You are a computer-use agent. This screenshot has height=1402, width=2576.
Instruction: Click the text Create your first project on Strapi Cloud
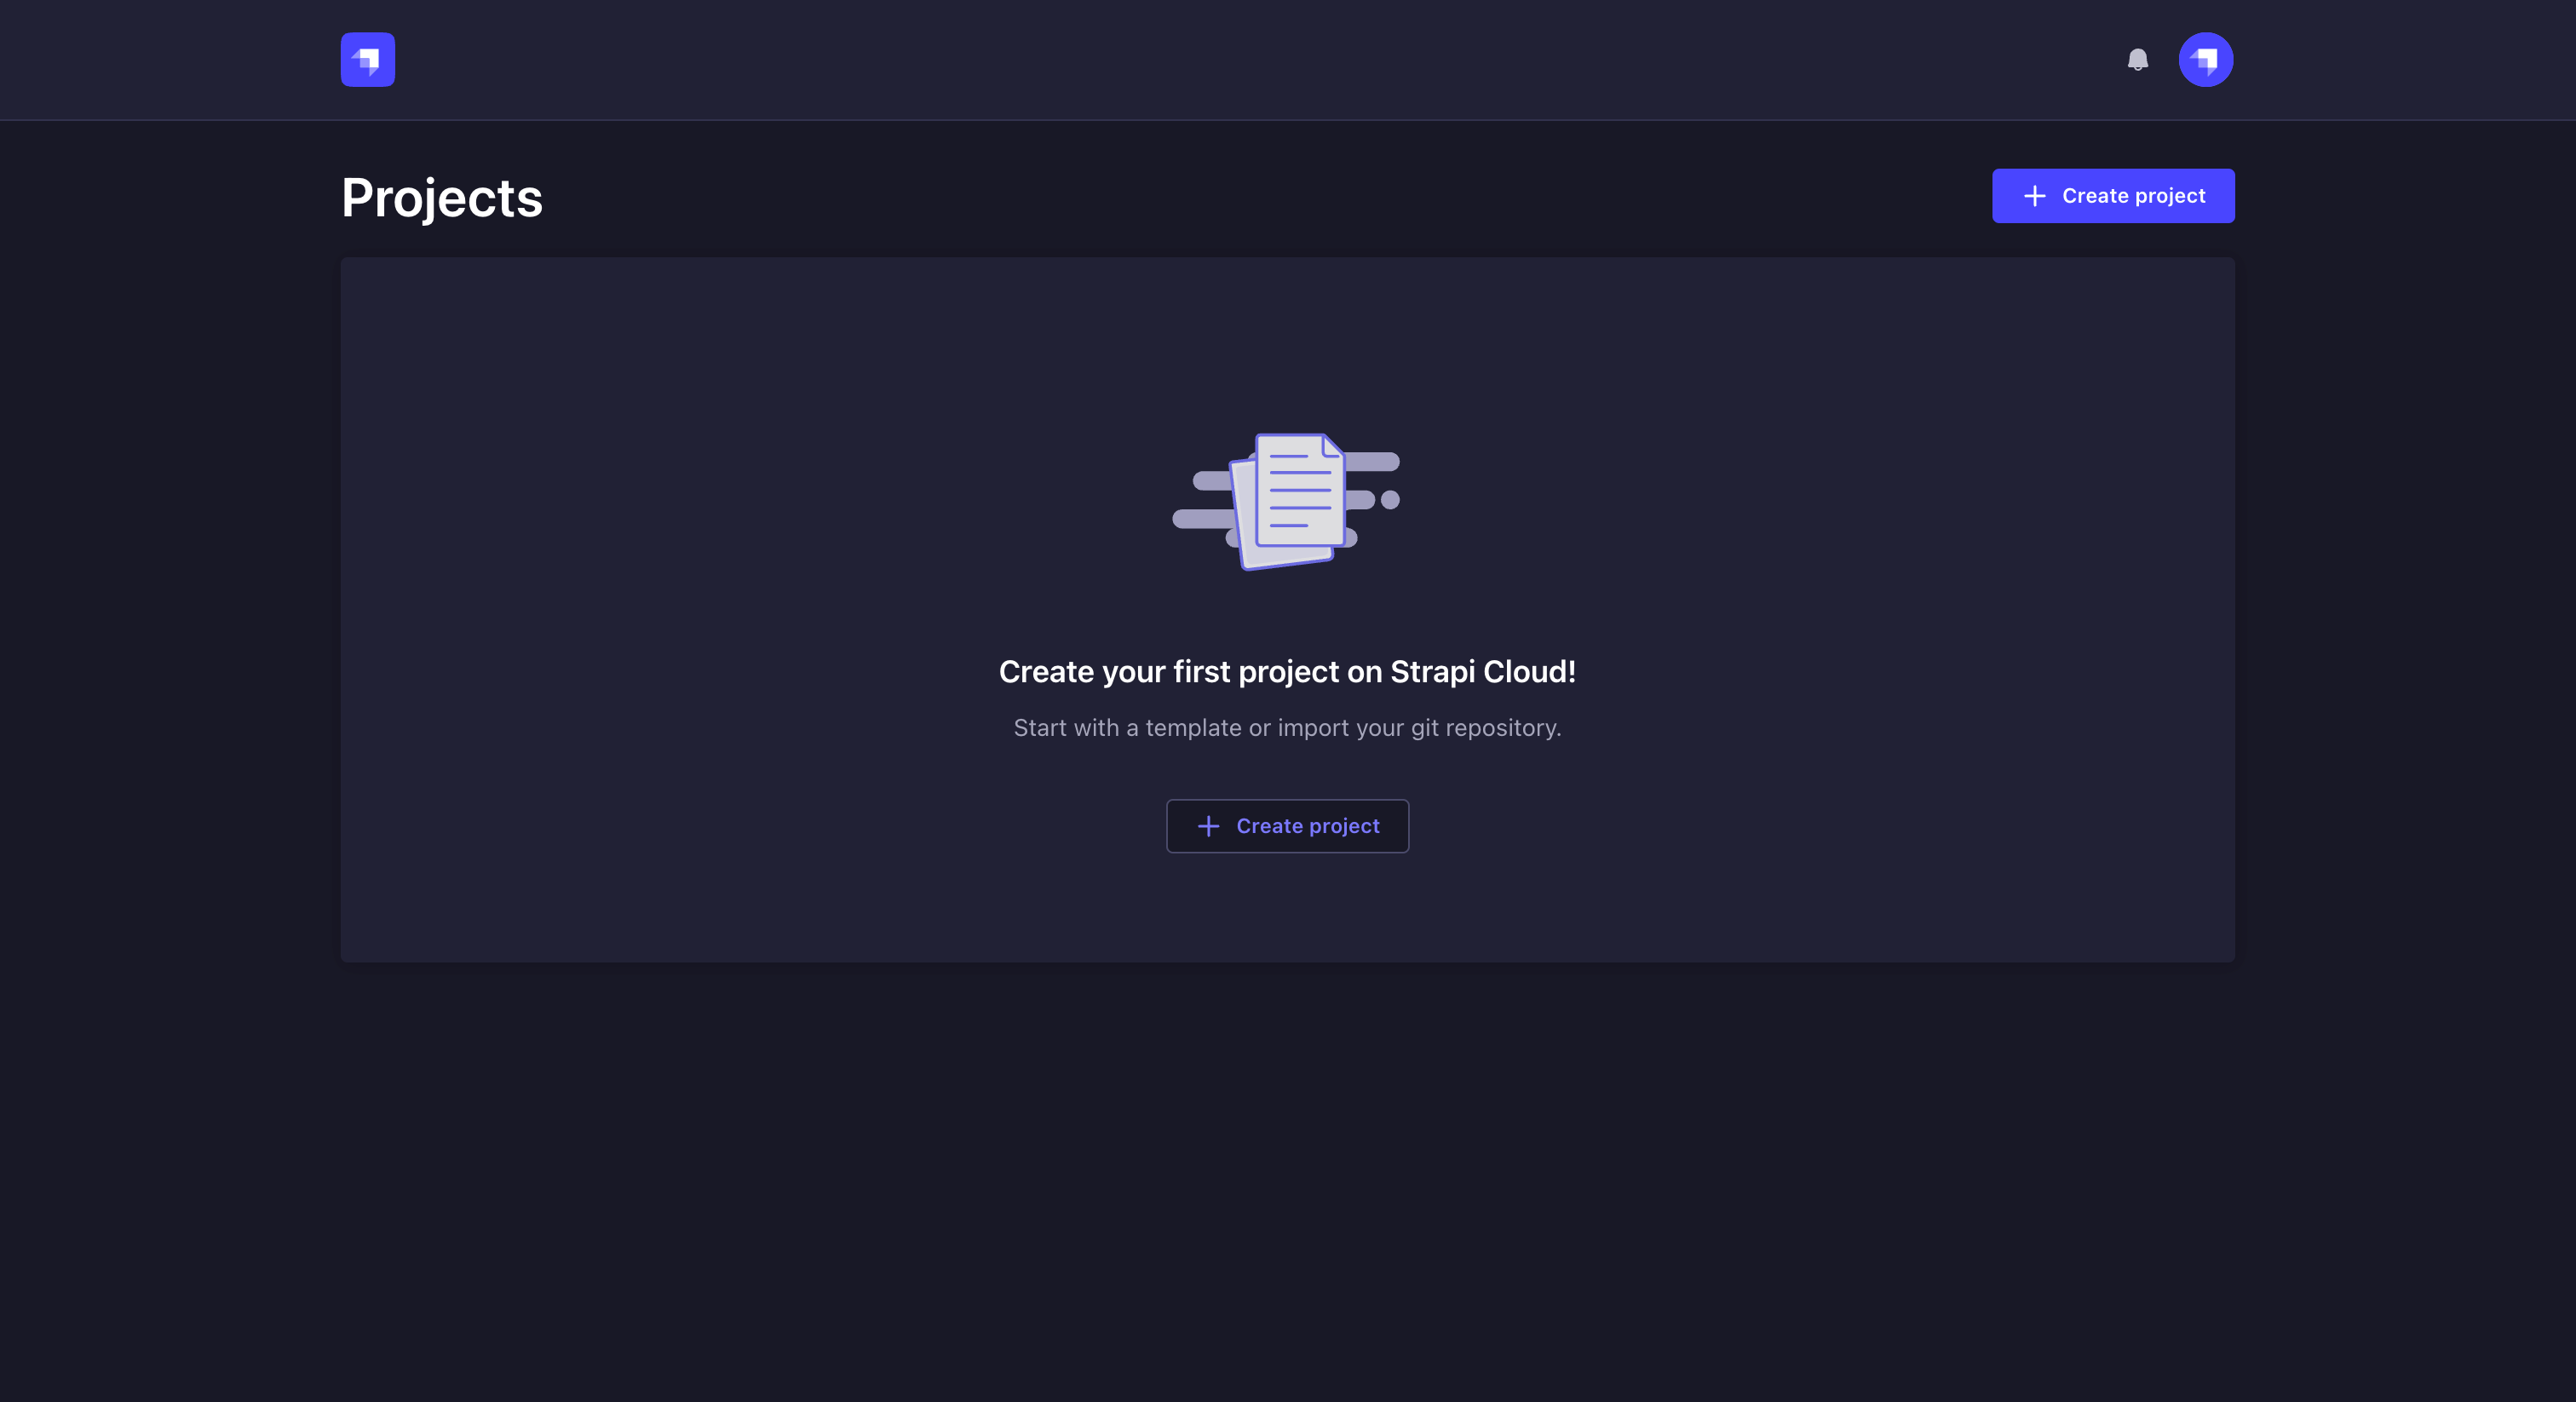(1287, 672)
